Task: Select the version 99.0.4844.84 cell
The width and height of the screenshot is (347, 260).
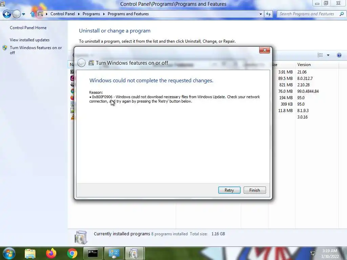Action: [308, 91]
